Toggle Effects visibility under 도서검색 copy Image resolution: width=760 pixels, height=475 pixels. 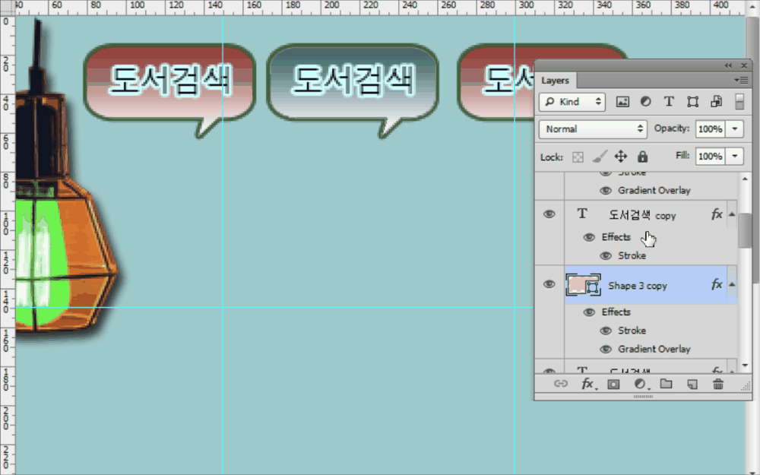589,237
